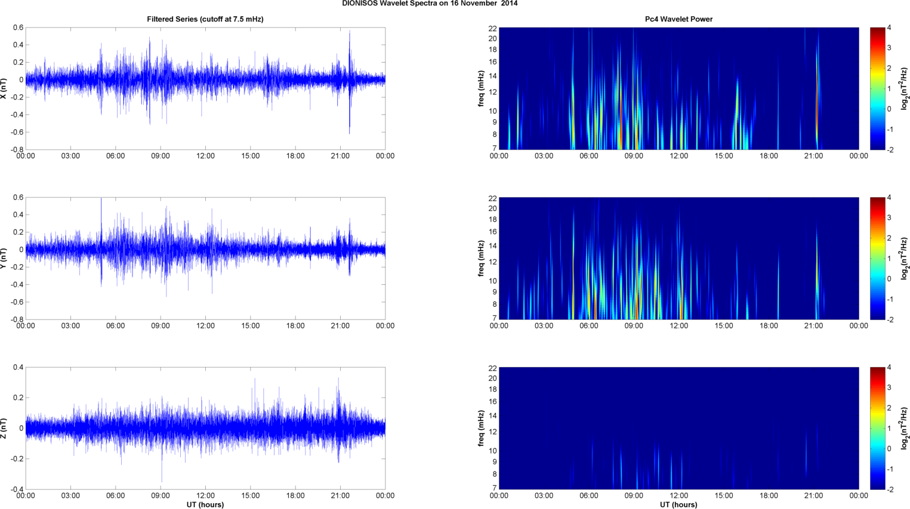
Task: Click the colorbar beside the Y-row spectrogram
Action: (x=877, y=258)
